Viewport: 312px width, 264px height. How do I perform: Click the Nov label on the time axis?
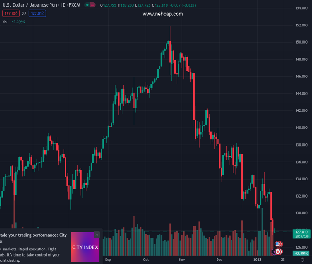coord(181,260)
